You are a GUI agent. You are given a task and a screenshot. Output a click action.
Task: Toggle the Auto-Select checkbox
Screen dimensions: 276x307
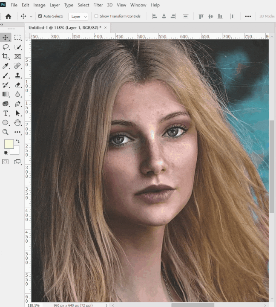click(x=40, y=16)
